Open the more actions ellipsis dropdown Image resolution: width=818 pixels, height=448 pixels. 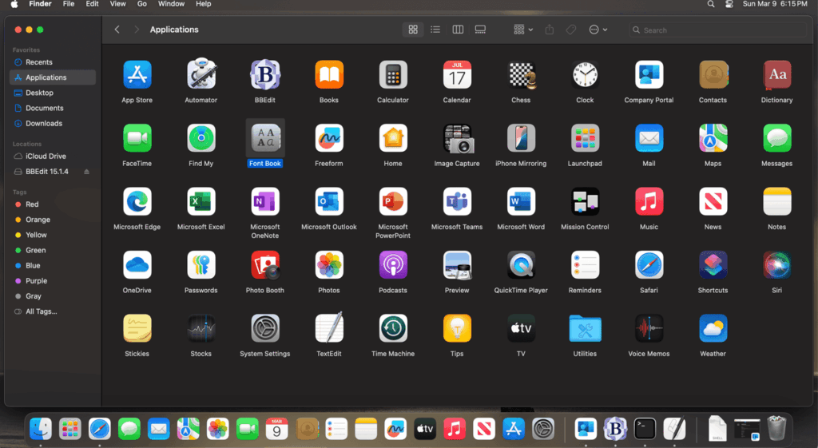[598, 30]
